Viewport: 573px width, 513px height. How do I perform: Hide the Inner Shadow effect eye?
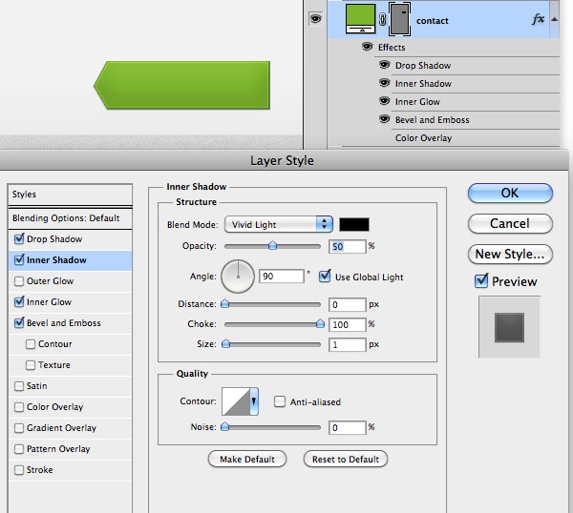pyautogui.click(x=384, y=83)
